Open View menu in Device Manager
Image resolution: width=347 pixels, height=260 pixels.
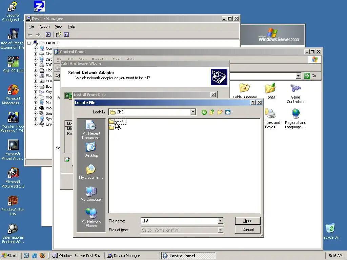(x=59, y=26)
